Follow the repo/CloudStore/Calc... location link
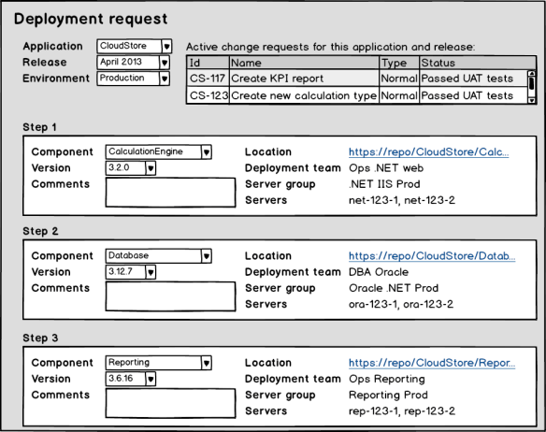546x432 pixels. (428, 151)
